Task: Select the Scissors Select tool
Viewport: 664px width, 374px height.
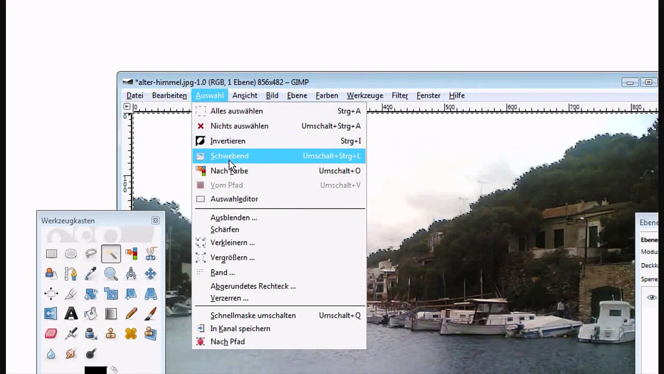Action: 151,254
